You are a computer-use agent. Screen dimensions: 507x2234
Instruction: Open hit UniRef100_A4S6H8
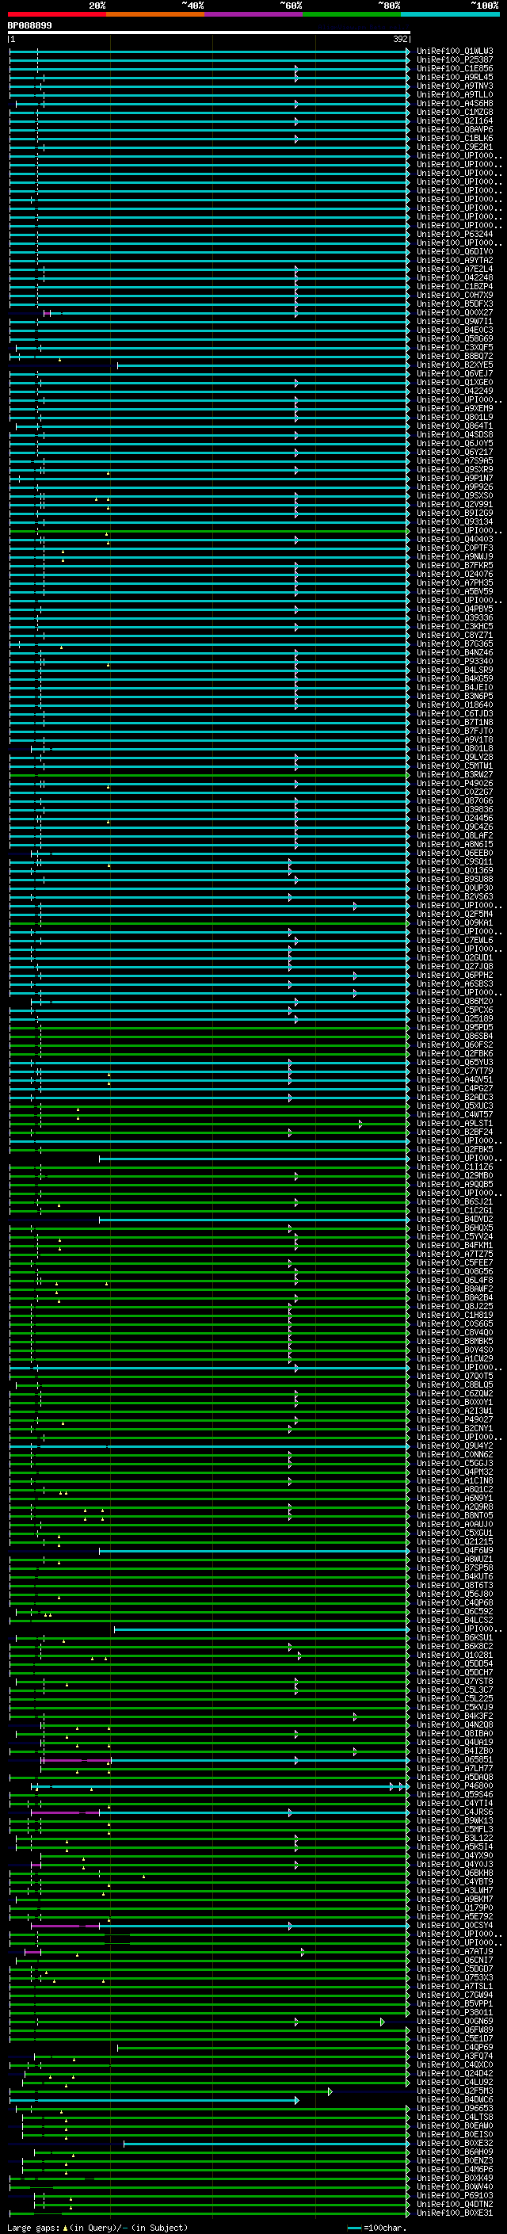click(455, 103)
